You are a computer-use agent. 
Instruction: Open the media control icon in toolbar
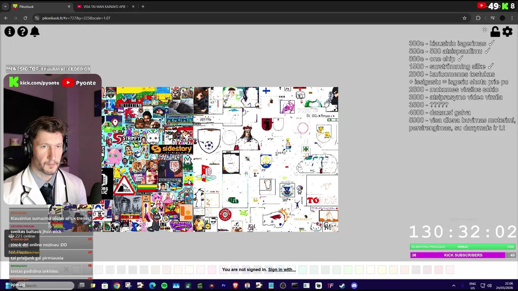point(493,18)
